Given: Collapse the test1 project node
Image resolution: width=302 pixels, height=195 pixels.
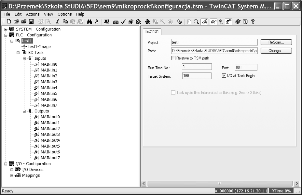Looking at the screenshot, I should click(12, 41).
